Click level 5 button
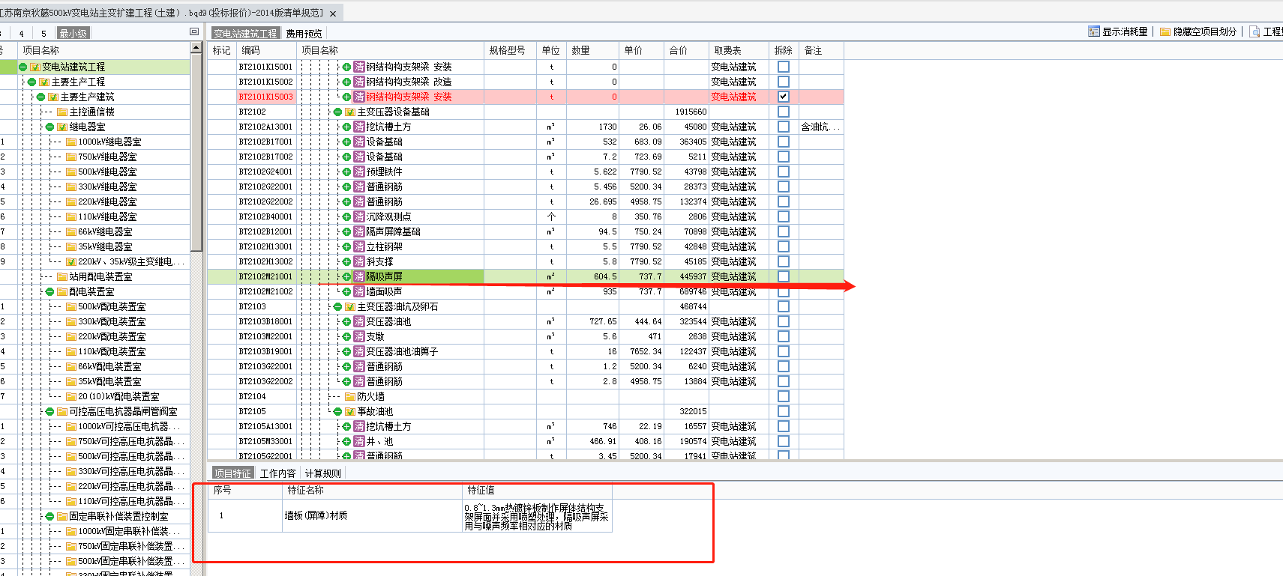The width and height of the screenshot is (1283, 576). [43, 33]
